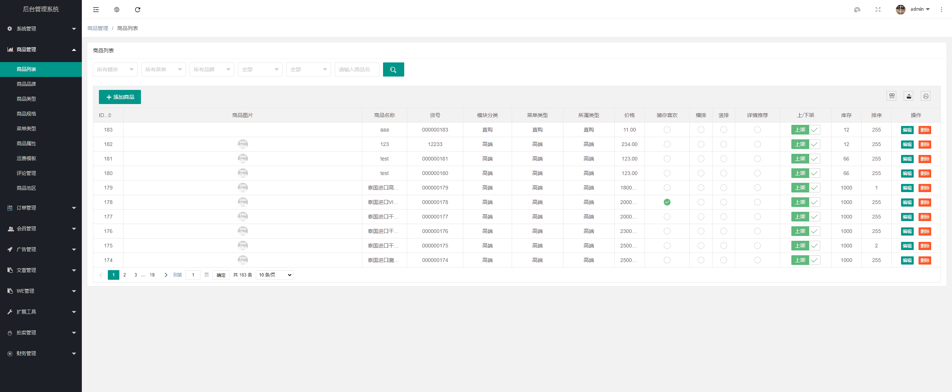Toggle the 上架 switch for product 183
The width and height of the screenshot is (952, 392).
805,130
